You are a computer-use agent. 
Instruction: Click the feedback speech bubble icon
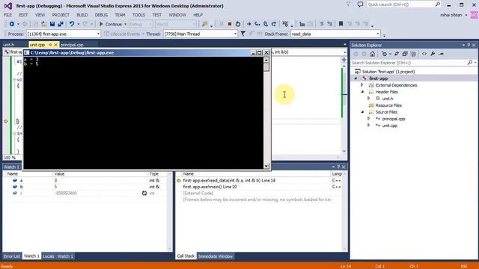(x=360, y=4)
